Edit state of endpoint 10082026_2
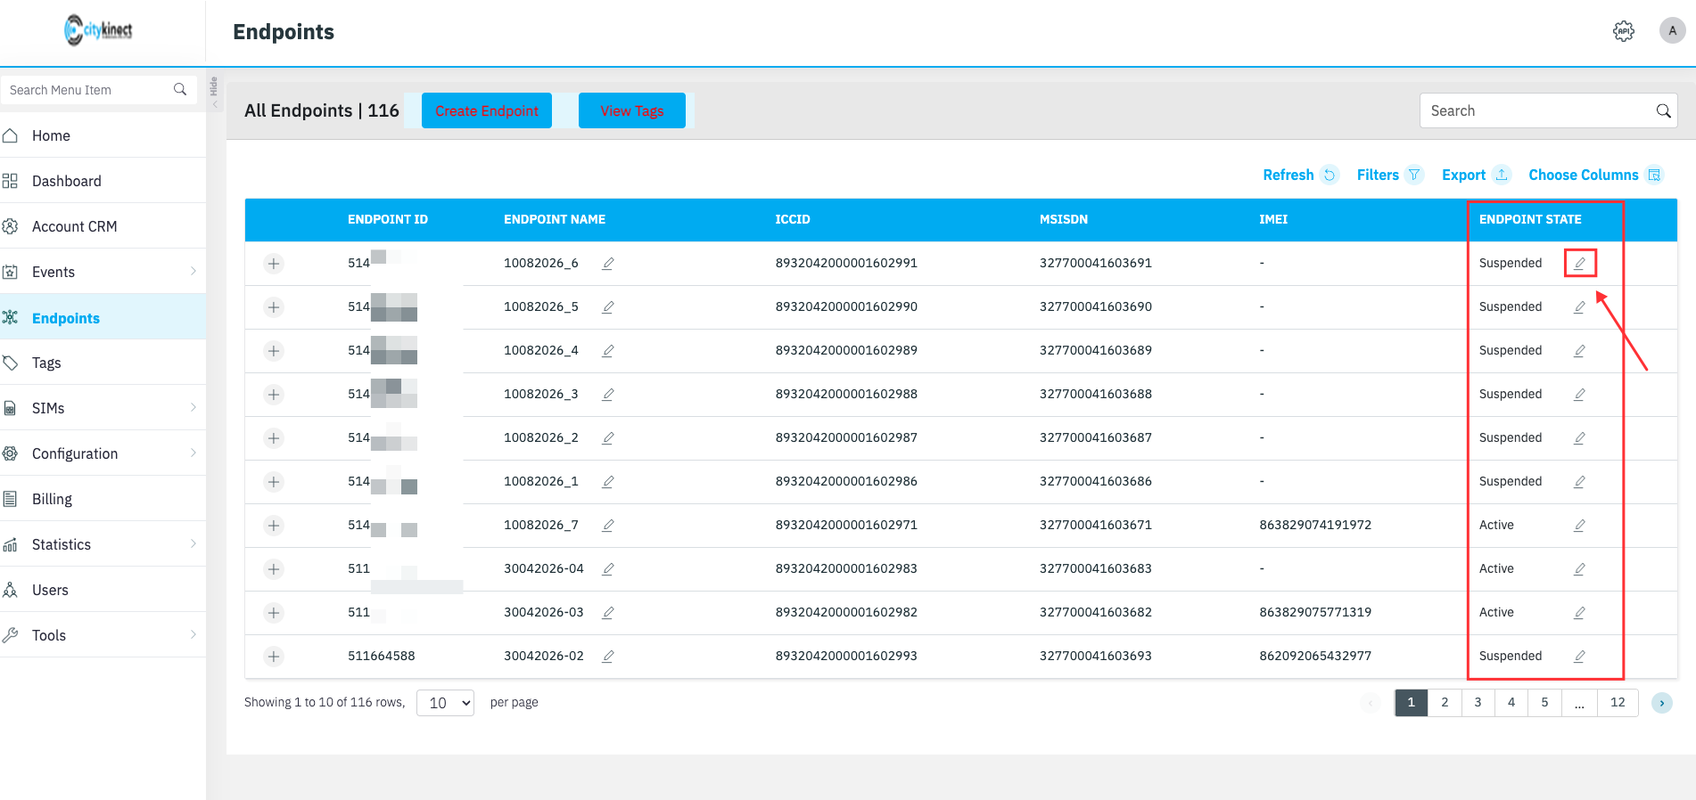The image size is (1696, 800). [x=1579, y=438]
